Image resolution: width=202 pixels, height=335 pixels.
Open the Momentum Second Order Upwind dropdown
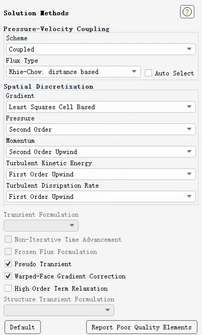pyautogui.click(x=101, y=151)
